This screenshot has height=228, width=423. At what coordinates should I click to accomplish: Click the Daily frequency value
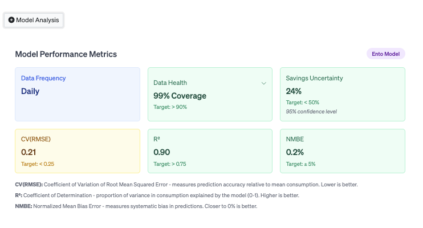click(x=30, y=91)
